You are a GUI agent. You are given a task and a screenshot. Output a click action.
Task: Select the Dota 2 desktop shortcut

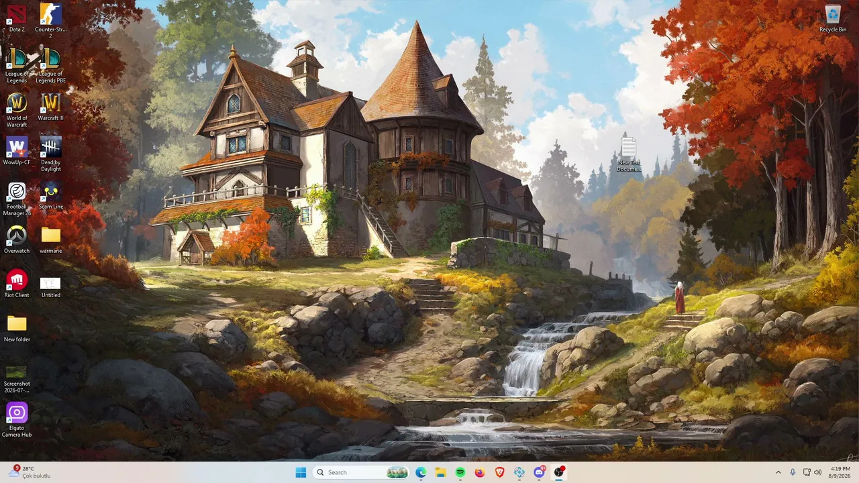click(x=17, y=18)
